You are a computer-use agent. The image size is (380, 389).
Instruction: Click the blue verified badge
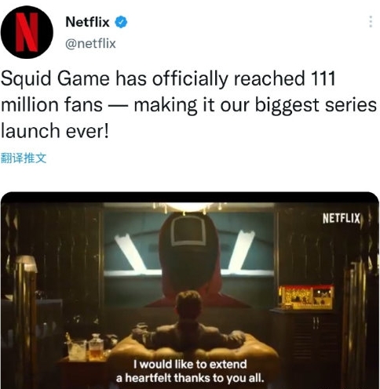click(121, 22)
